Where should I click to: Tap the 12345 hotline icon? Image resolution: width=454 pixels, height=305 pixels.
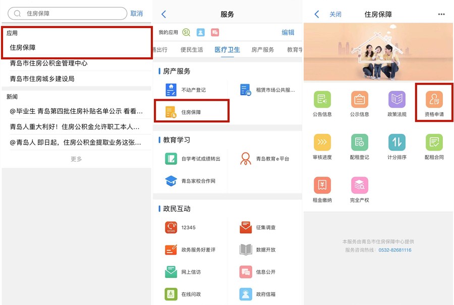pyautogui.click(x=172, y=227)
